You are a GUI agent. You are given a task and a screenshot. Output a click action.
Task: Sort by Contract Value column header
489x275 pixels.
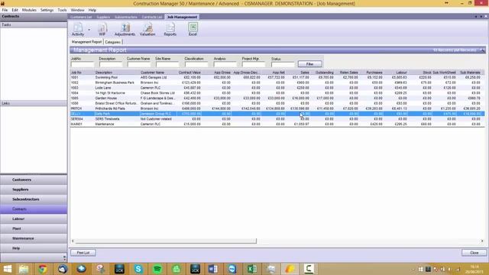(189, 73)
